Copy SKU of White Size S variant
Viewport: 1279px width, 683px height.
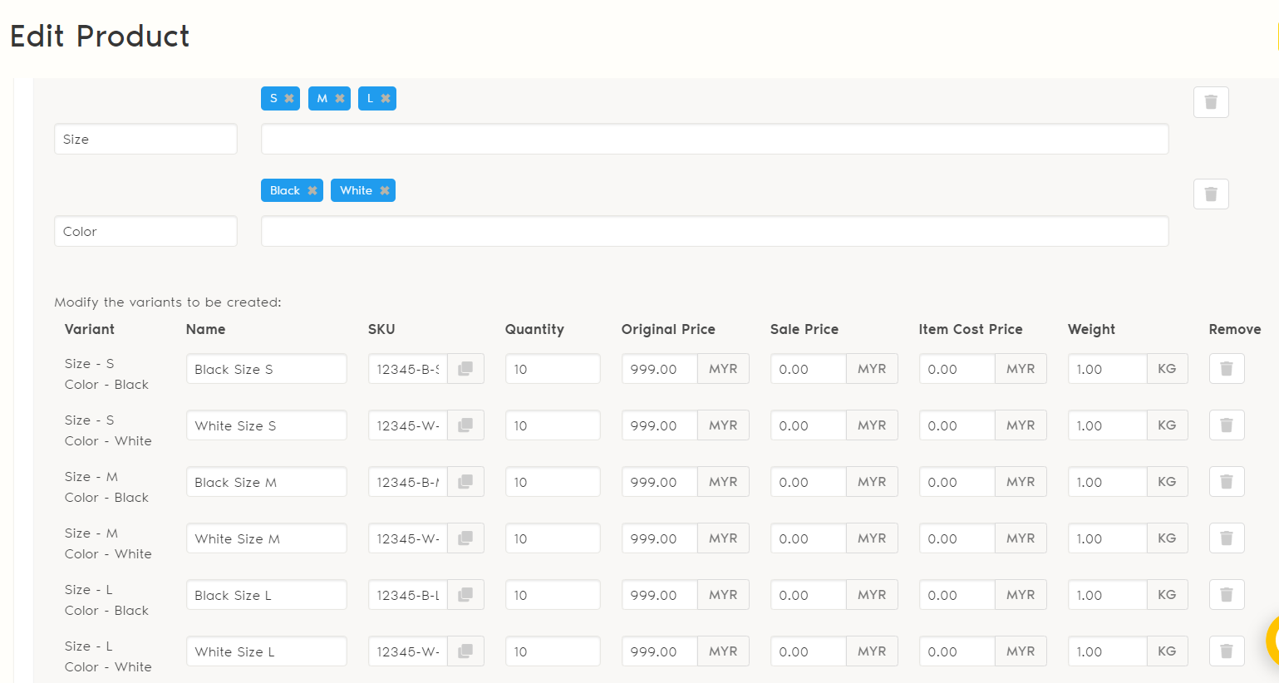tap(465, 425)
